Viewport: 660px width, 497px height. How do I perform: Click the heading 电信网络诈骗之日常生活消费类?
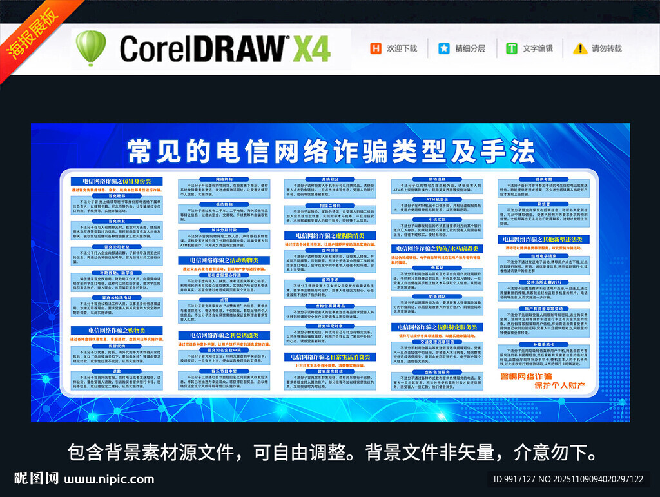330,357
